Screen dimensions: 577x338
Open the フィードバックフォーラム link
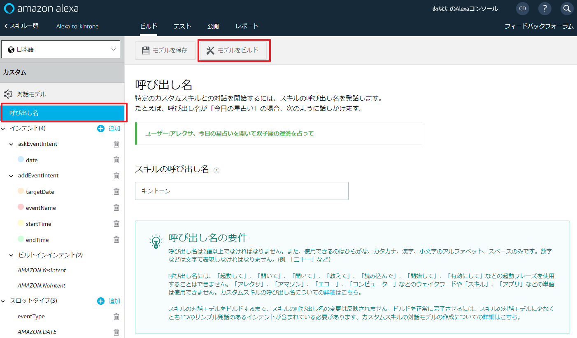click(539, 26)
